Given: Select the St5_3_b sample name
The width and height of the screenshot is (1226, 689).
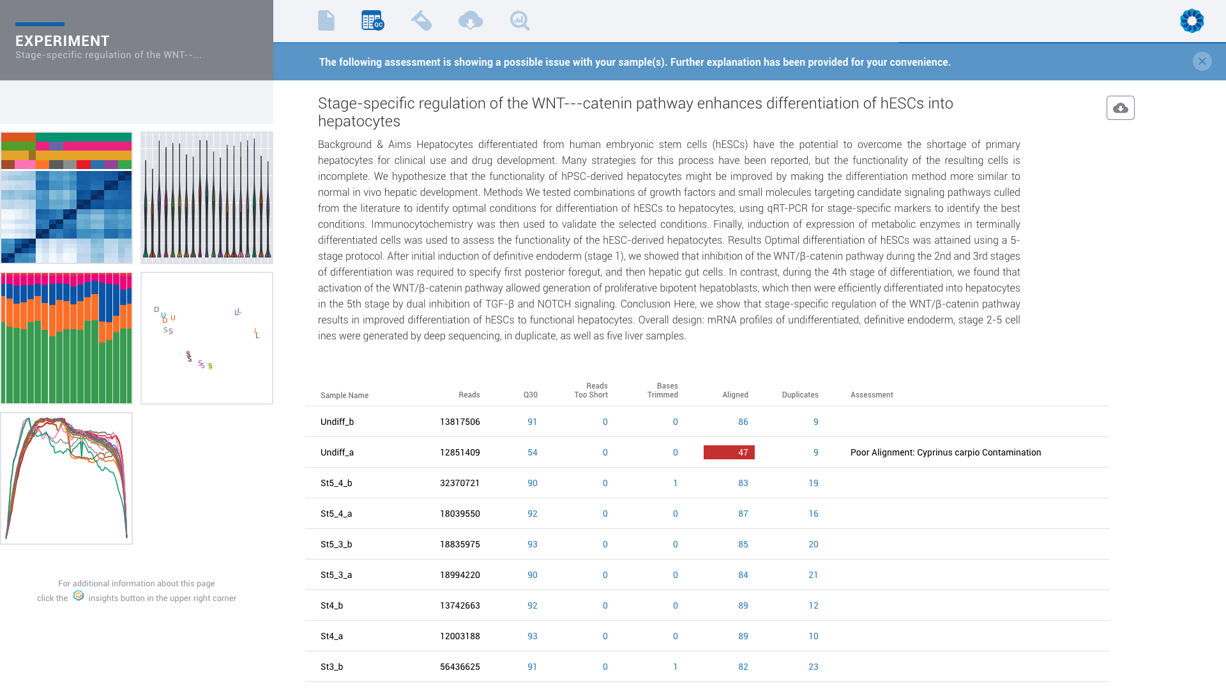Looking at the screenshot, I should click(337, 544).
